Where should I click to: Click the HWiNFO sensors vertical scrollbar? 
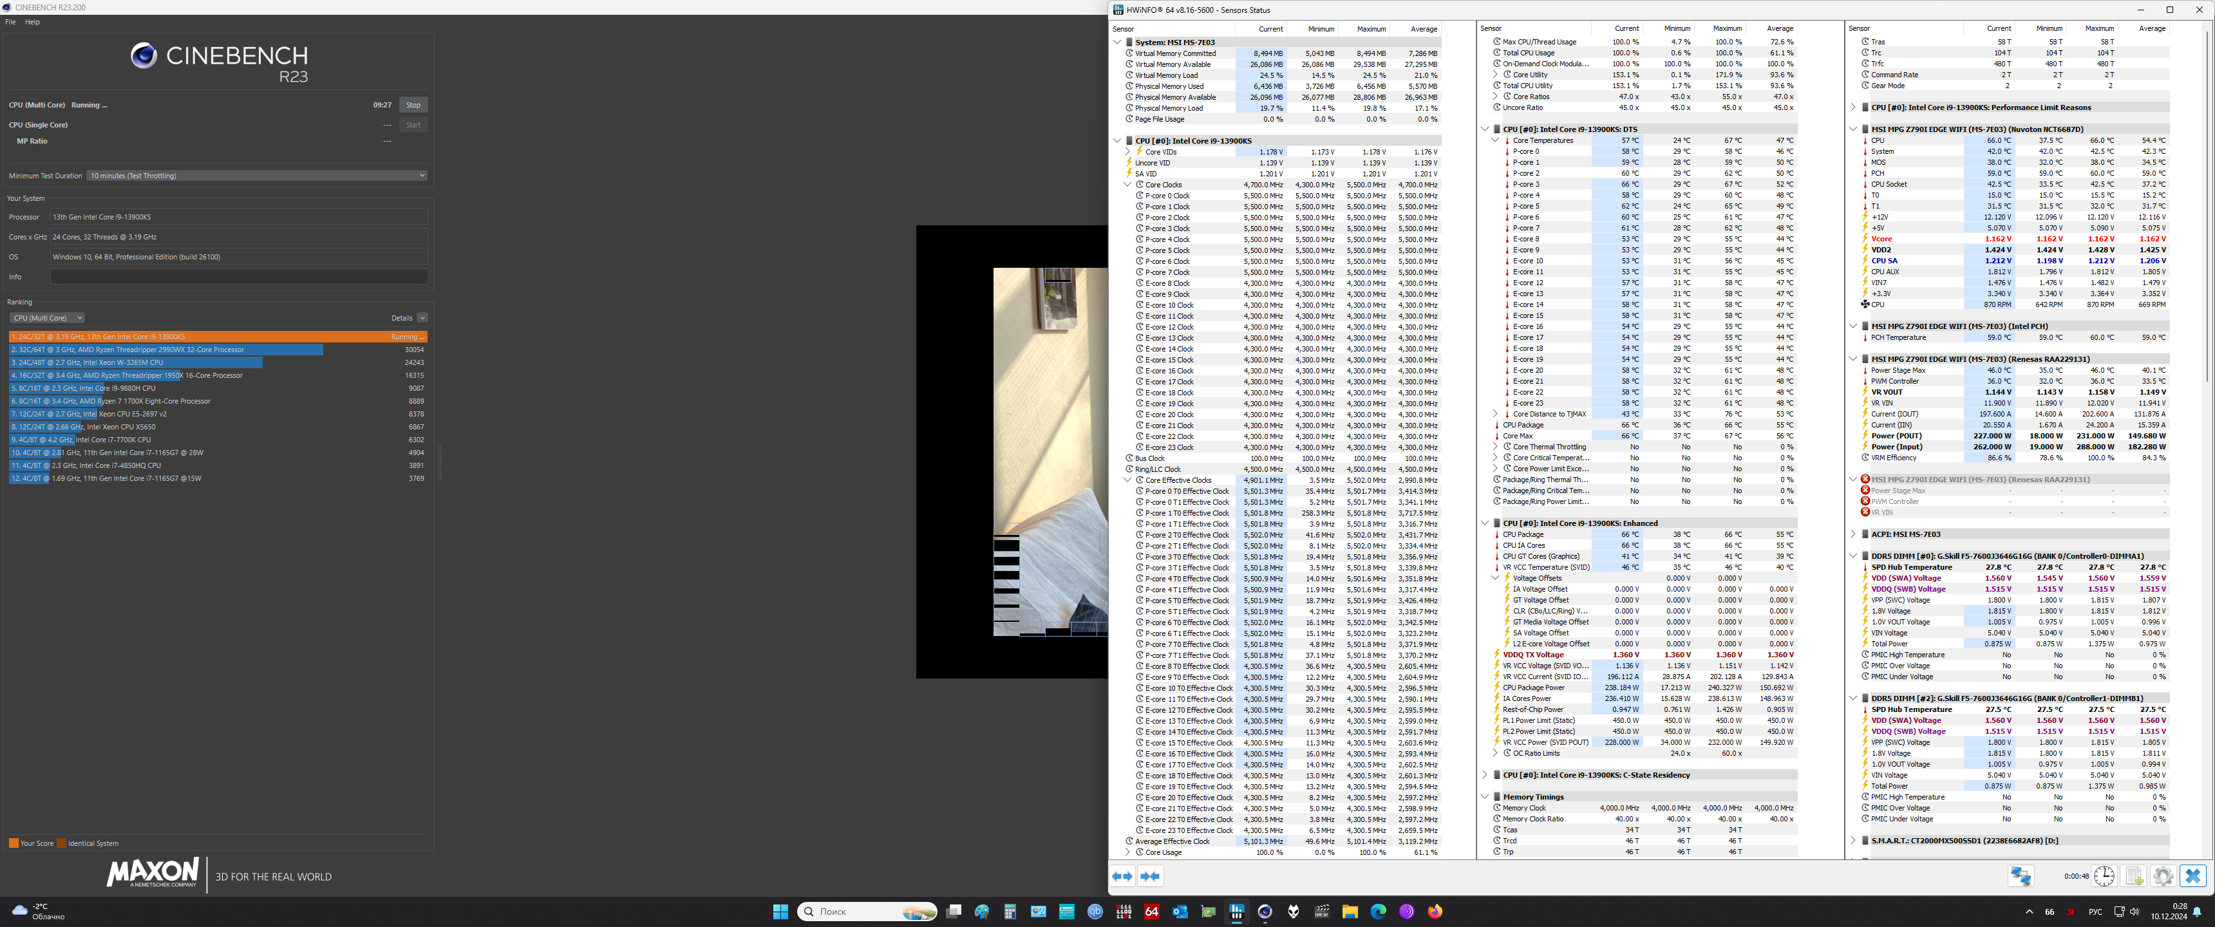(x=2207, y=207)
